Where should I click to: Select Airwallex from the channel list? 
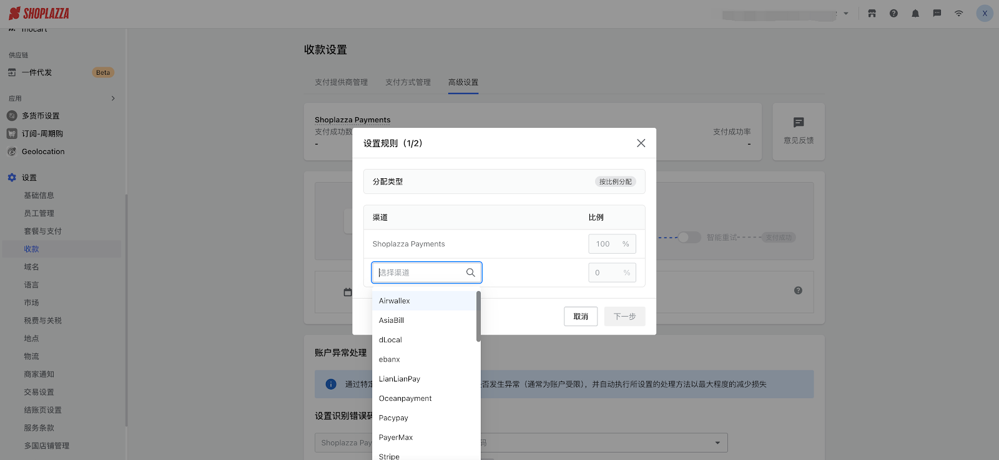425,300
